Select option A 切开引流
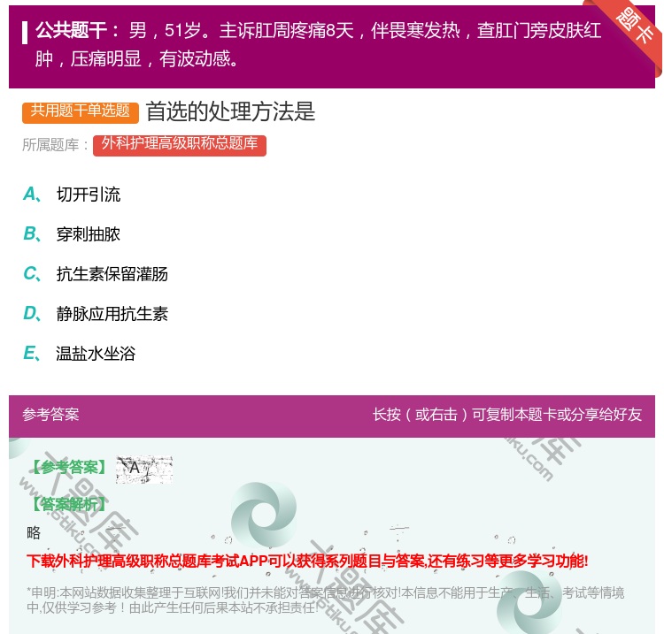 pos(89,195)
